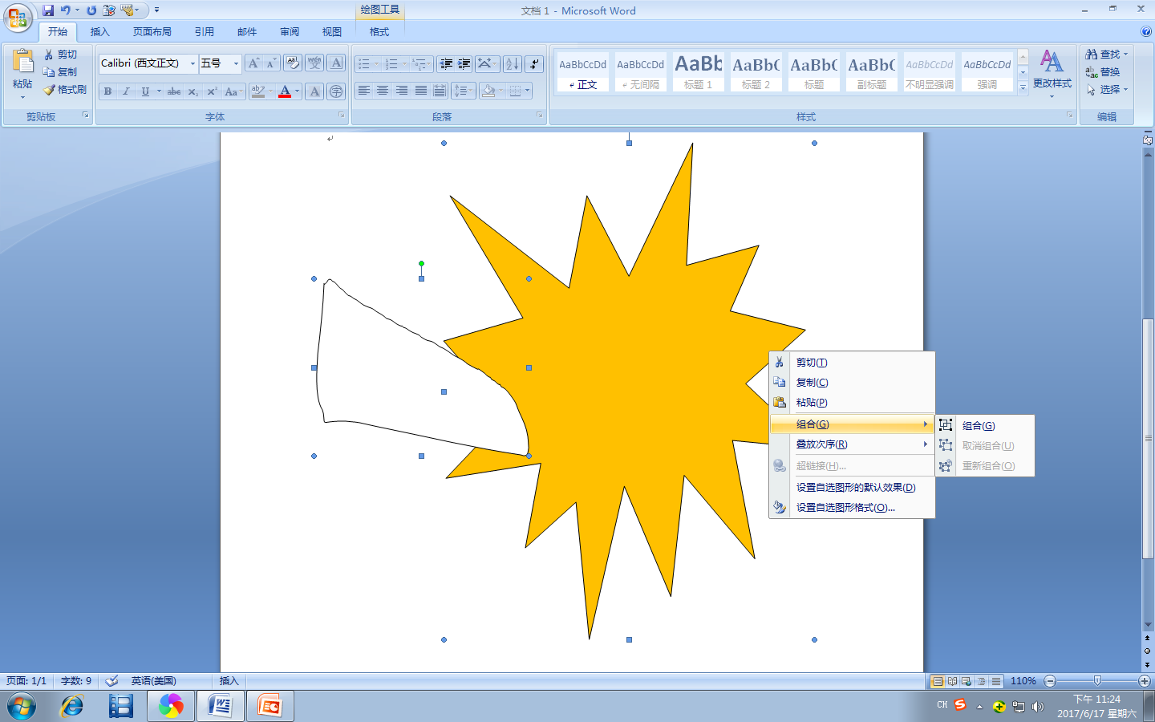Click the Phonetic Guide (wén) icon

pos(314,63)
